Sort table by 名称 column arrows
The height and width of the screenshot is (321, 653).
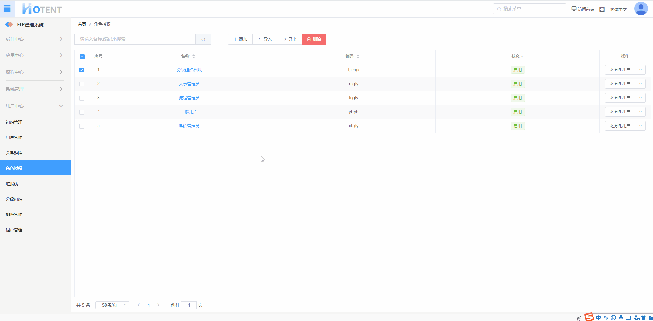point(194,56)
